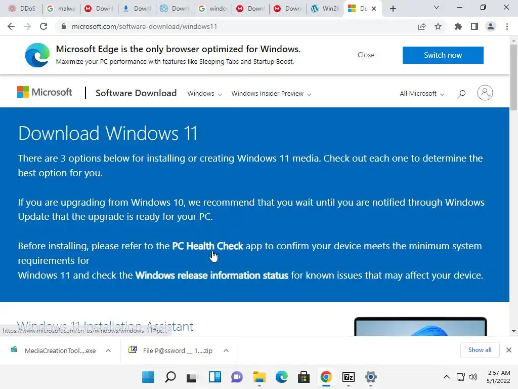
Task: Open the tab search chevron
Action: tap(437, 7)
